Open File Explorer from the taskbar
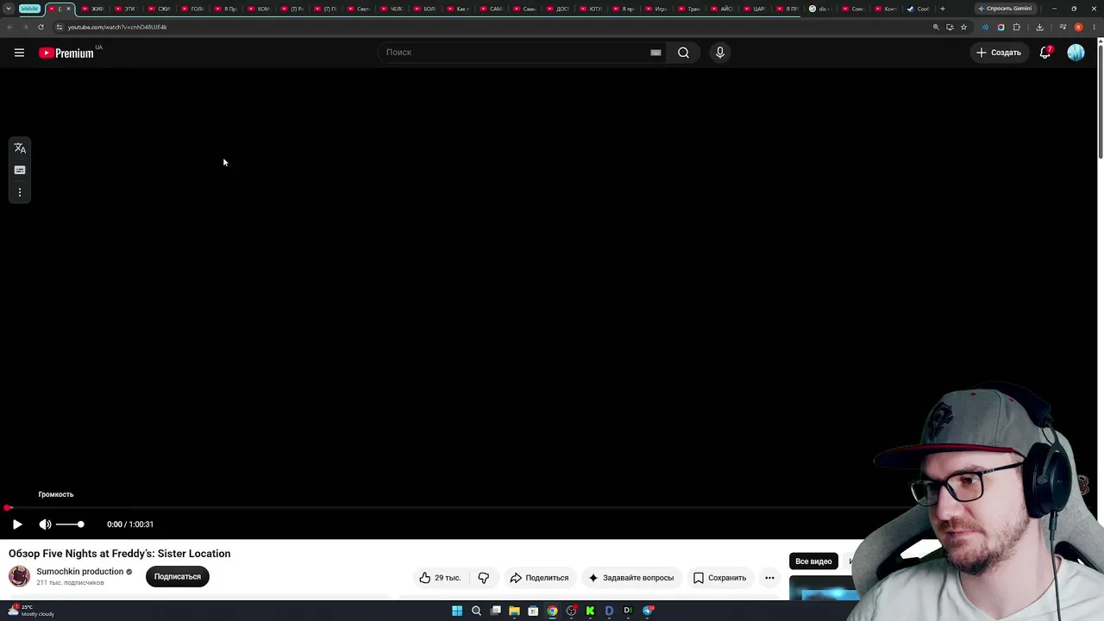The image size is (1104, 621). pyautogui.click(x=514, y=611)
